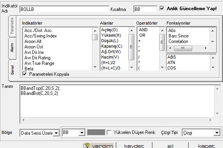The height and width of the screenshot is (148, 223).
Task: Select Ağ.Ort(W) field
Action: point(111,52)
